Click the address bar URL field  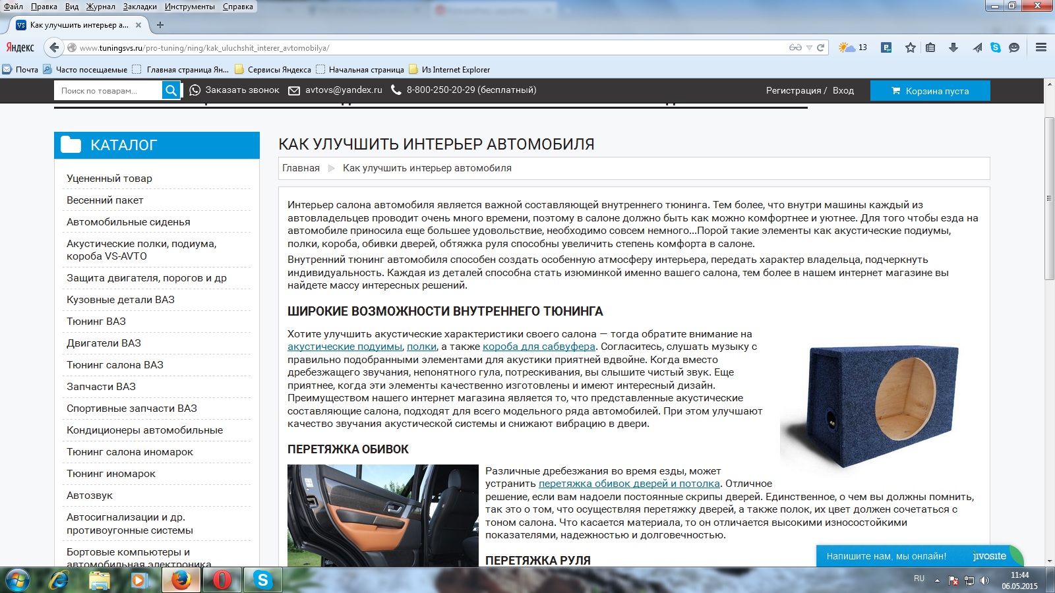click(x=429, y=47)
